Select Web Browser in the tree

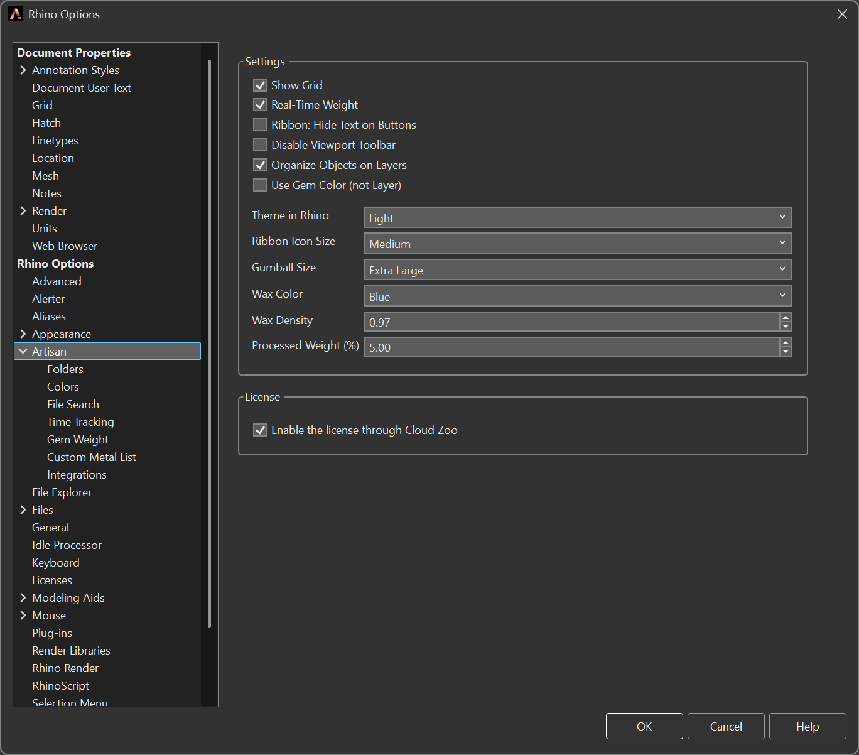pyautogui.click(x=65, y=246)
